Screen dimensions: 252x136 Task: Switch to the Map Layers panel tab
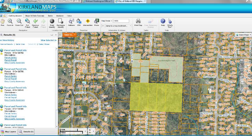click(9, 131)
